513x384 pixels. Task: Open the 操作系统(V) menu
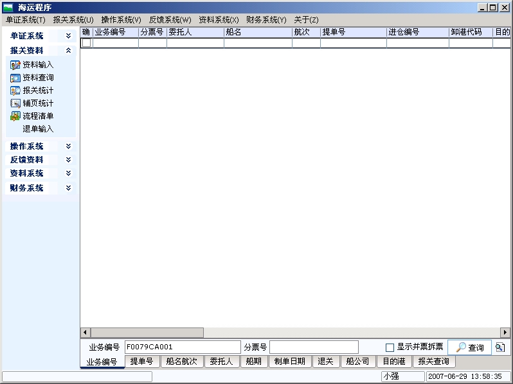click(121, 20)
